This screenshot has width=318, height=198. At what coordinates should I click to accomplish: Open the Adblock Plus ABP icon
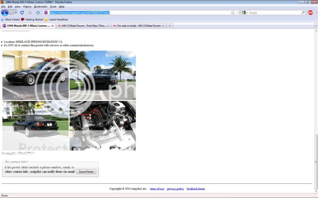(x=310, y=13)
